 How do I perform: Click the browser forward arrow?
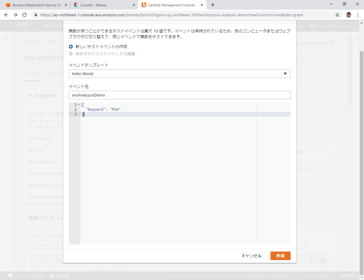point(15,15)
